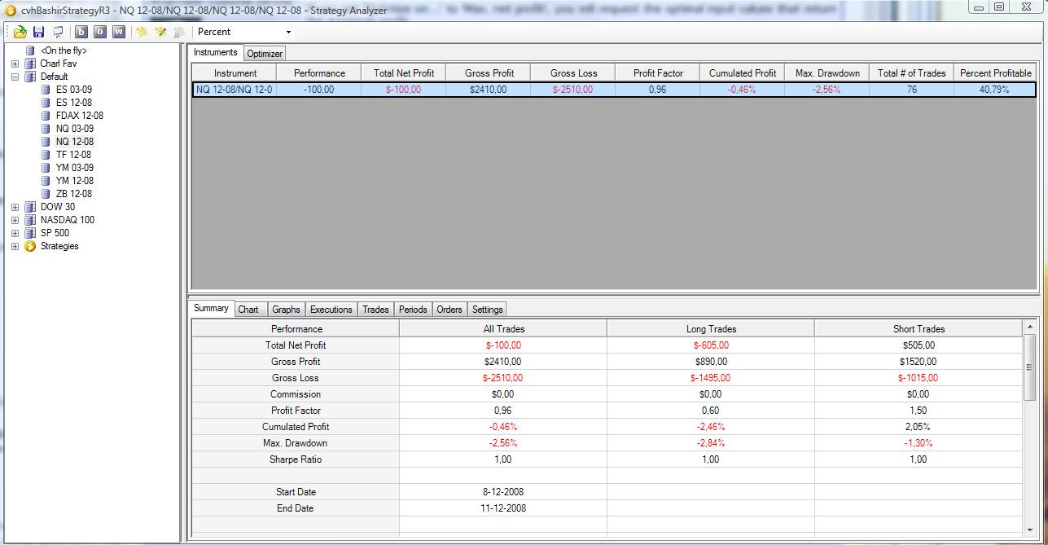Open the Settings tab
This screenshot has width=1048, height=545.
(487, 310)
